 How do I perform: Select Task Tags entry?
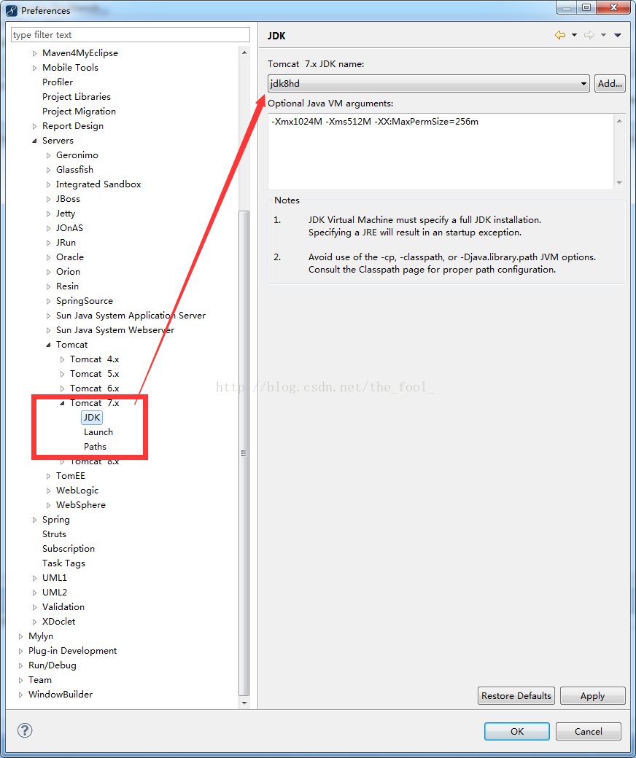63,563
